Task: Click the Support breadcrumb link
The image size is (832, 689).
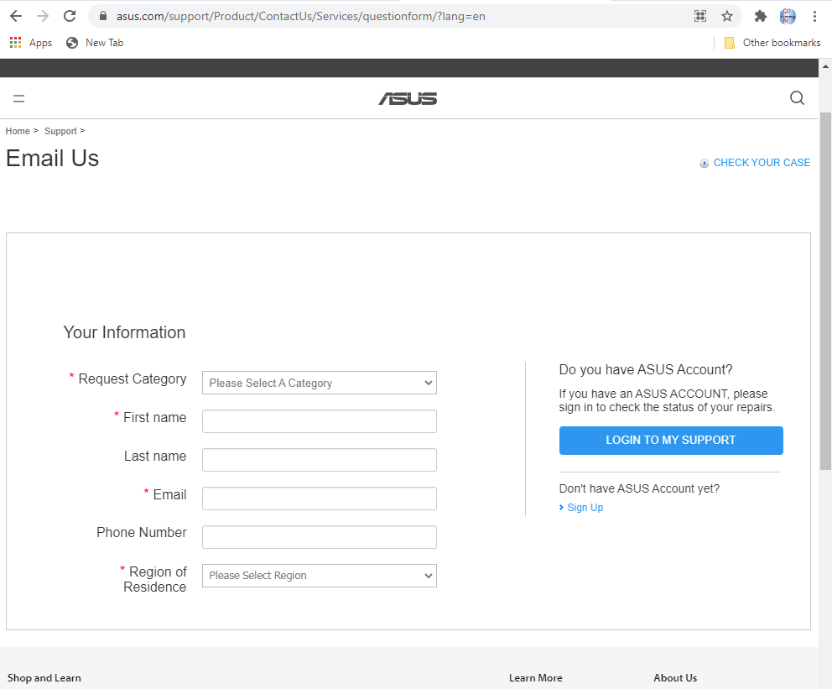Action: pyautogui.click(x=60, y=131)
